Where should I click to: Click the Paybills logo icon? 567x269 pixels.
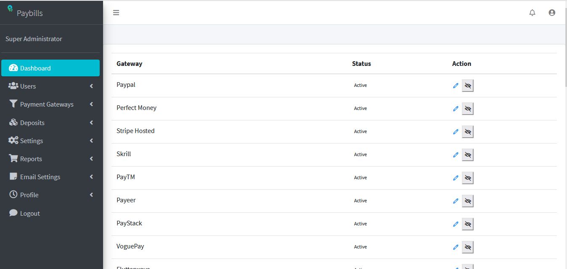pos(10,8)
